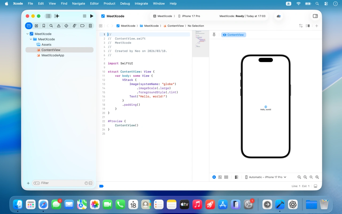
Task: Start live preview with the play button
Action: click(214, 177)
